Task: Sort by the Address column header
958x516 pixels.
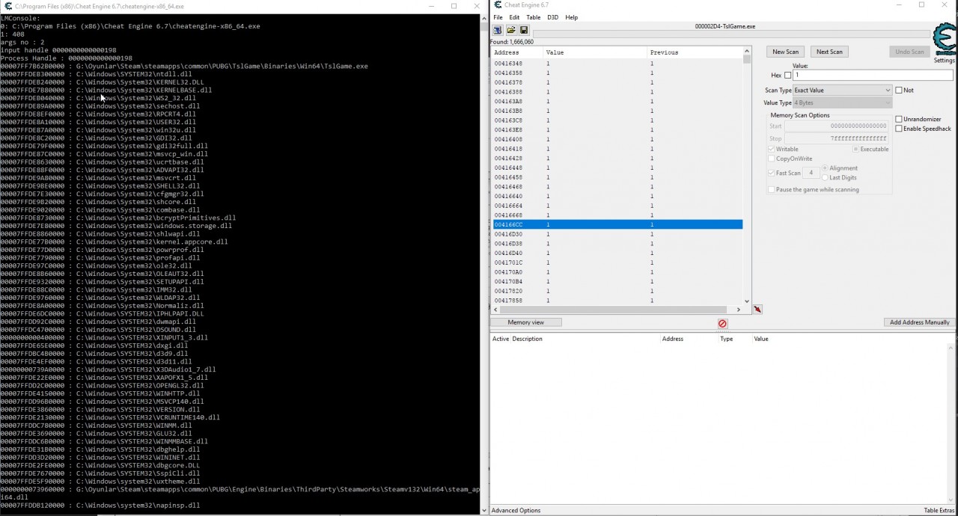Action: [x=516, y=52]
